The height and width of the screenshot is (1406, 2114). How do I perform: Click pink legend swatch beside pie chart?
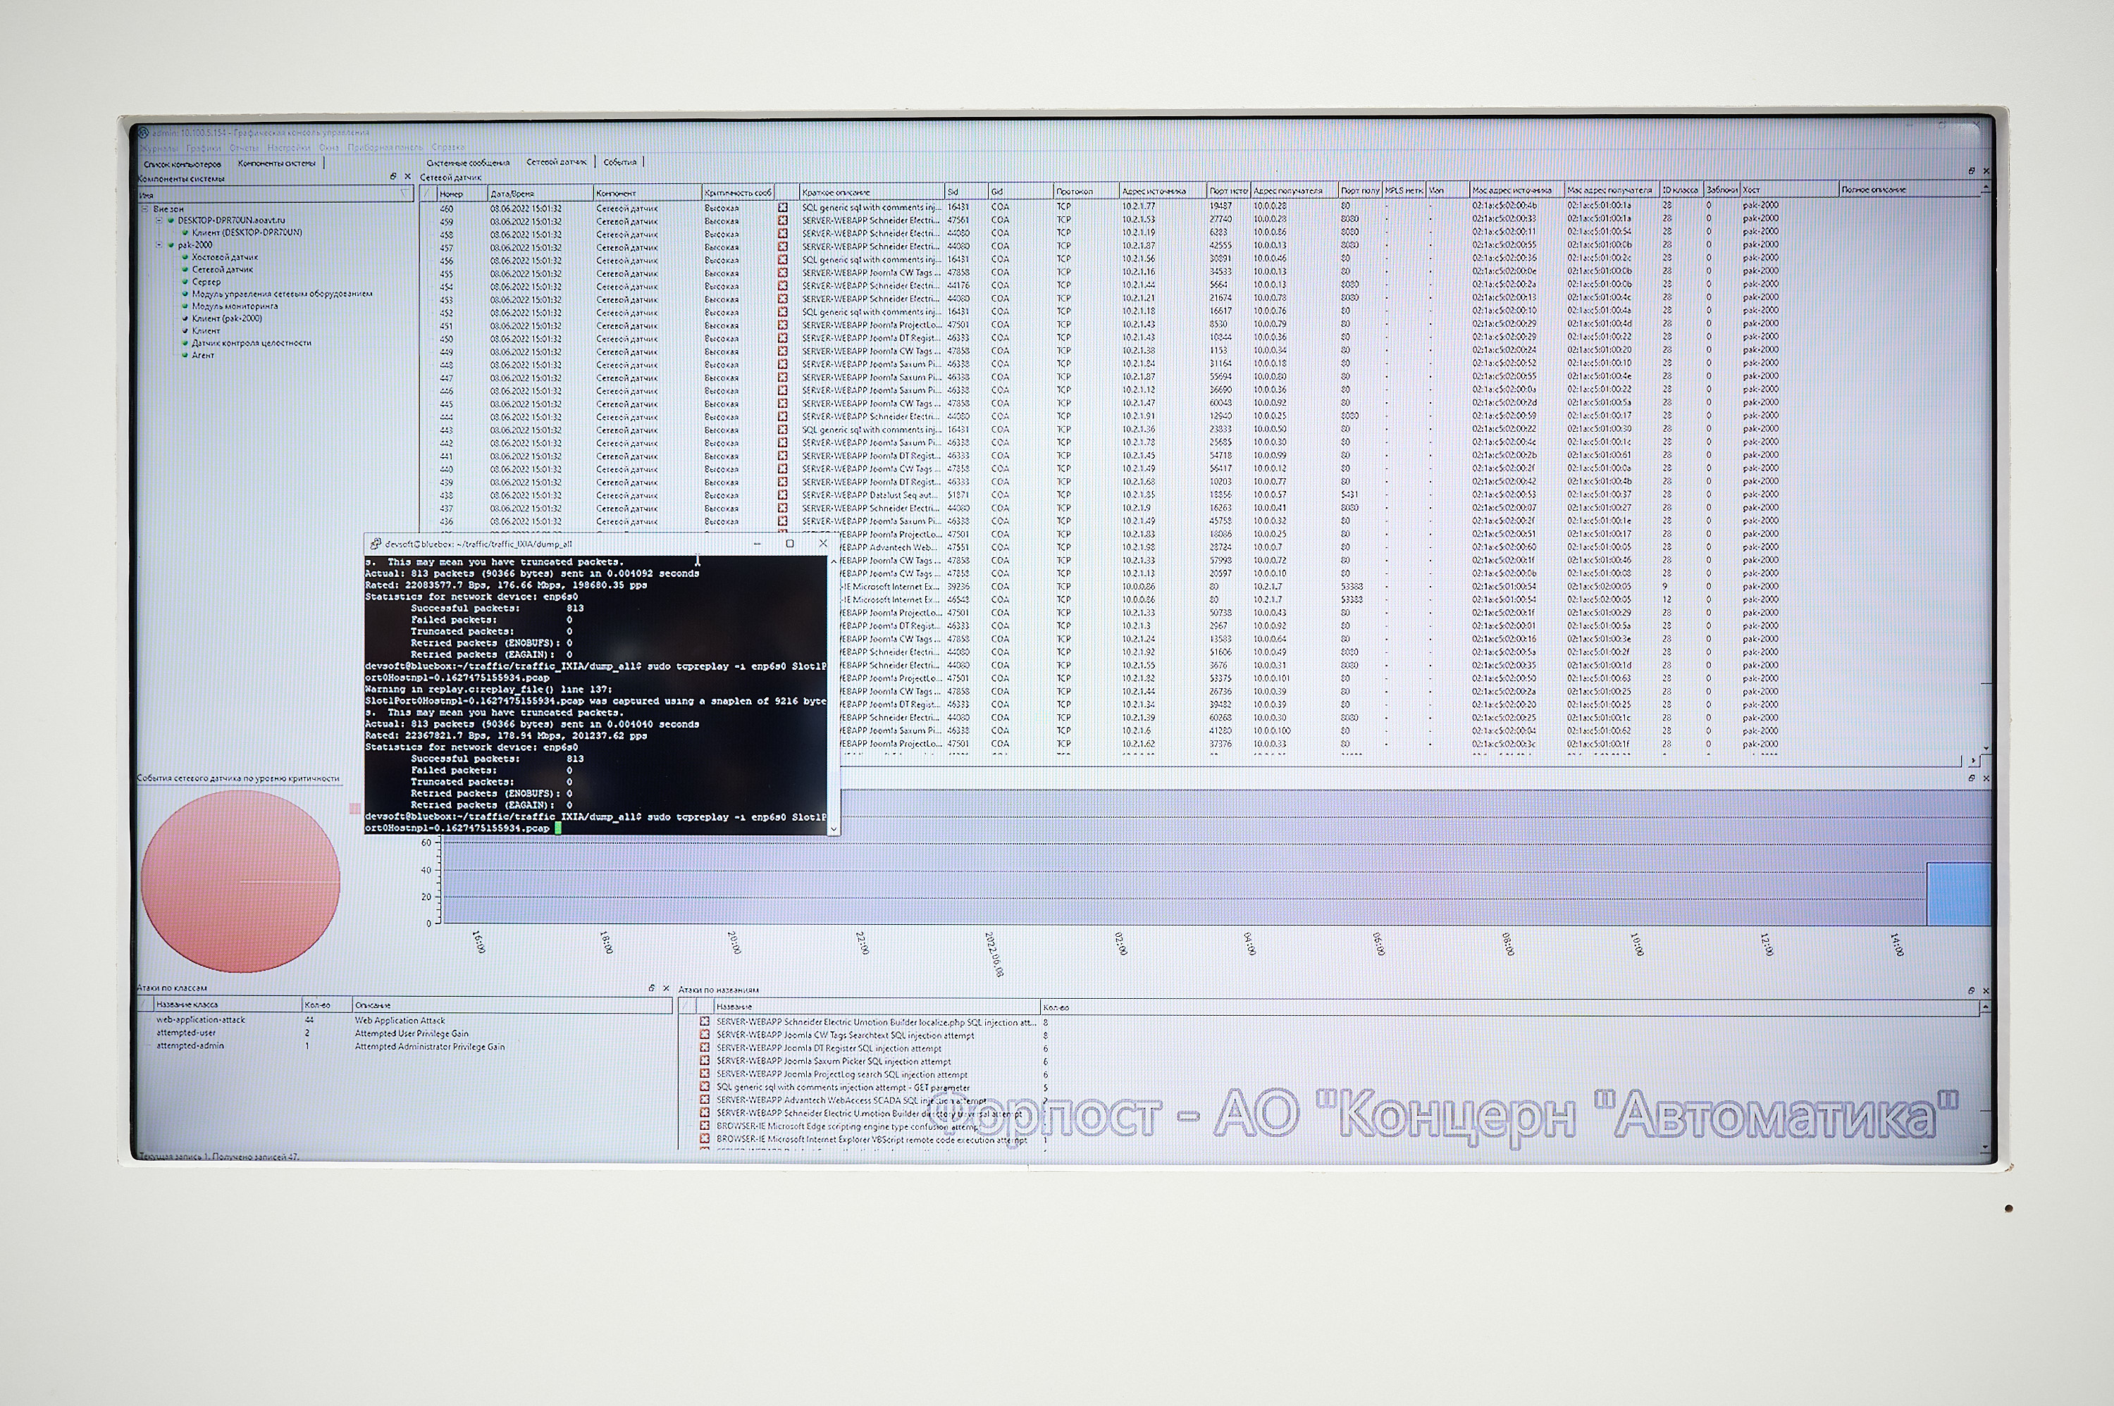pos(355,808)
